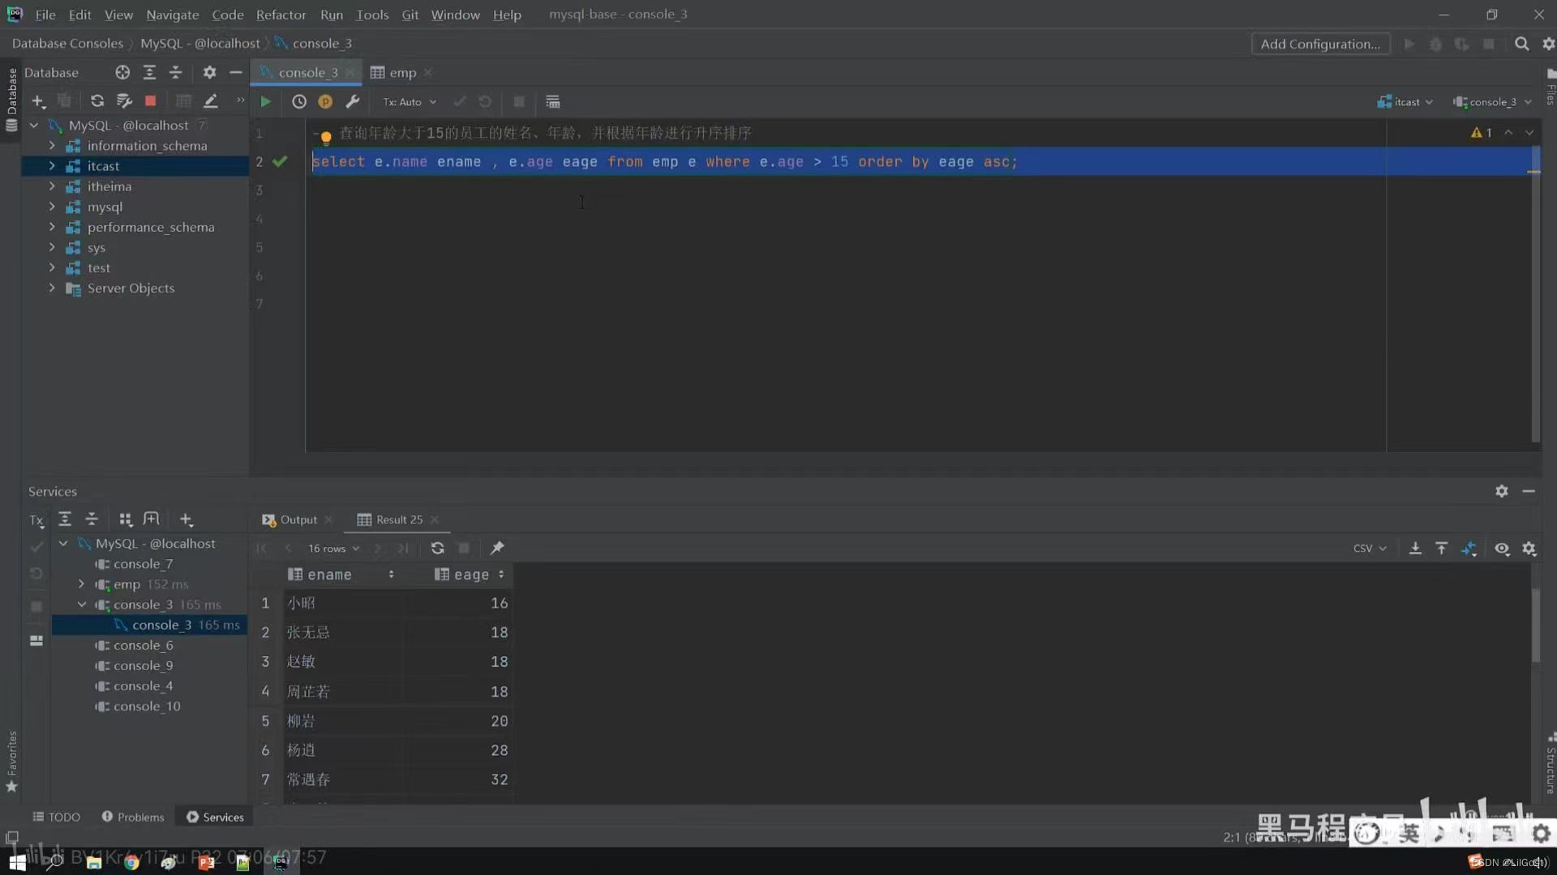Click red stop icon in Database toolbar
Image resolution: width=1557 pixels, height=875 pixels.
[x=150, y=101]
